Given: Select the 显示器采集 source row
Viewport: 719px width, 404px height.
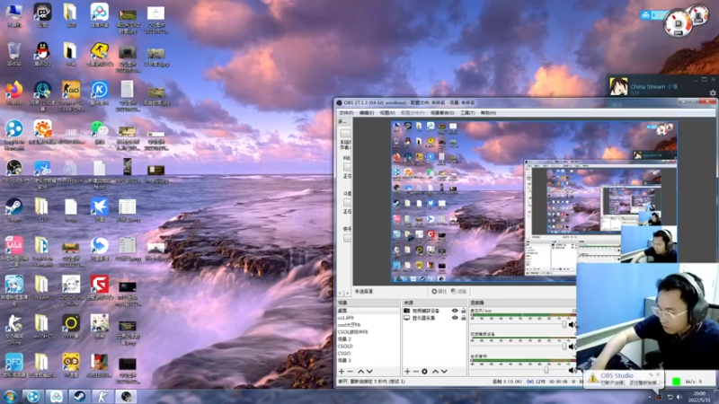Looking at the screenshot, I should pyautogui.click(x=435, y=318).
